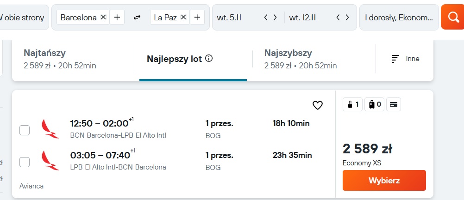Click the Wybierz button
464x200 pixels.
pos(384,180)
